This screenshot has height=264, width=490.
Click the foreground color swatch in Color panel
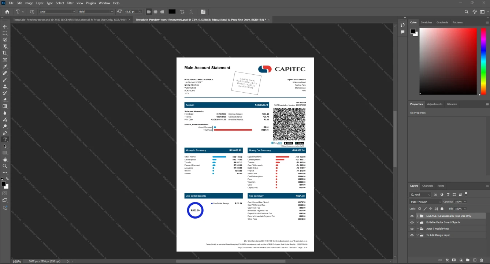(413, 31)
